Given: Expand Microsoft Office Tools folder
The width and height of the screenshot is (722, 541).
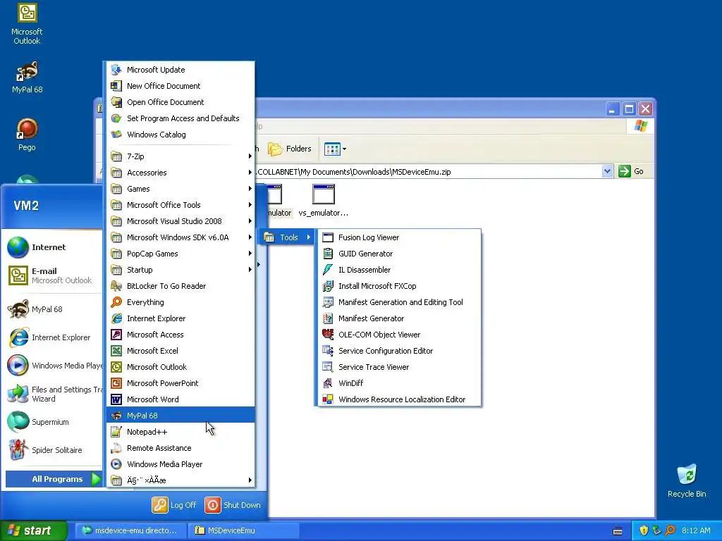Looking at the screenshot, I should [x=180, y=205].
